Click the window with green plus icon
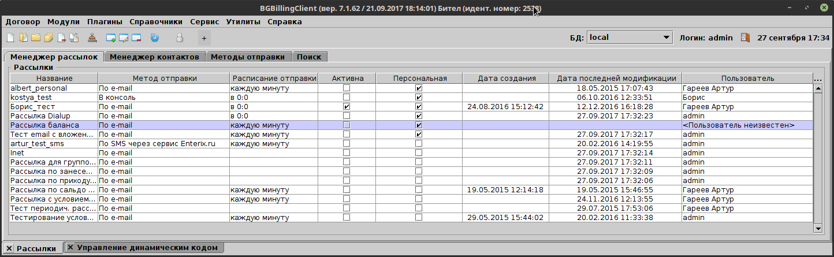This screenshot has height=257, width=834. (x=111, y=38)
